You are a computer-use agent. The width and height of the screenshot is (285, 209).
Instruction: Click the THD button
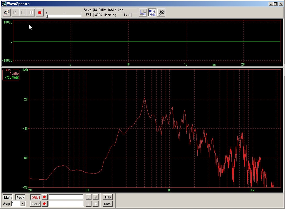click(108, 197)
